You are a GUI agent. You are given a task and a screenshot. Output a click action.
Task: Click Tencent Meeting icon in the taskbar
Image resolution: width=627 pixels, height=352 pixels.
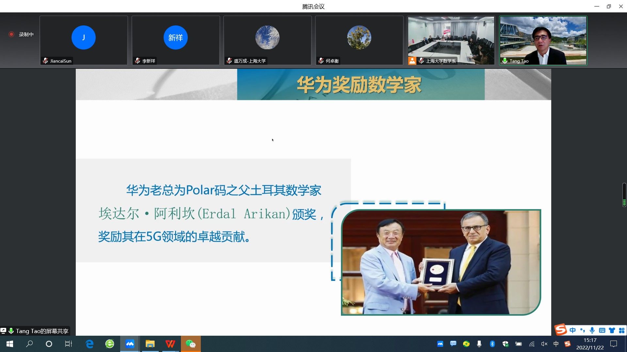pos(130,344)
